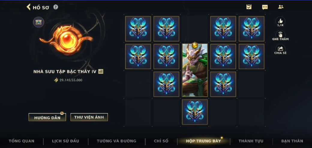Select the Thành Tựu tab
Image resolution: width=312 pixels, height=148 pixels.
251,141
